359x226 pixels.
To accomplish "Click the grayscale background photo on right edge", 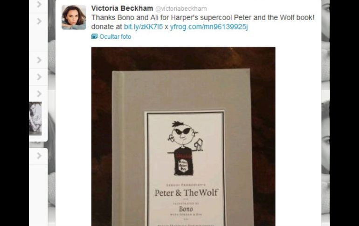I will pos(325,113).
